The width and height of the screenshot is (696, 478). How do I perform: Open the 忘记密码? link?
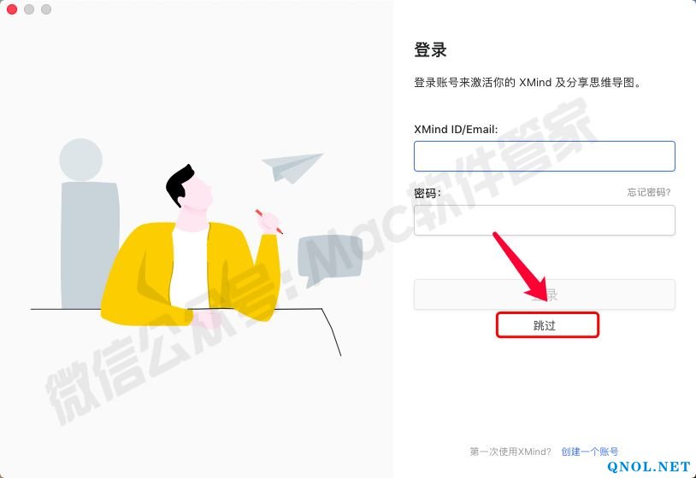648,192
